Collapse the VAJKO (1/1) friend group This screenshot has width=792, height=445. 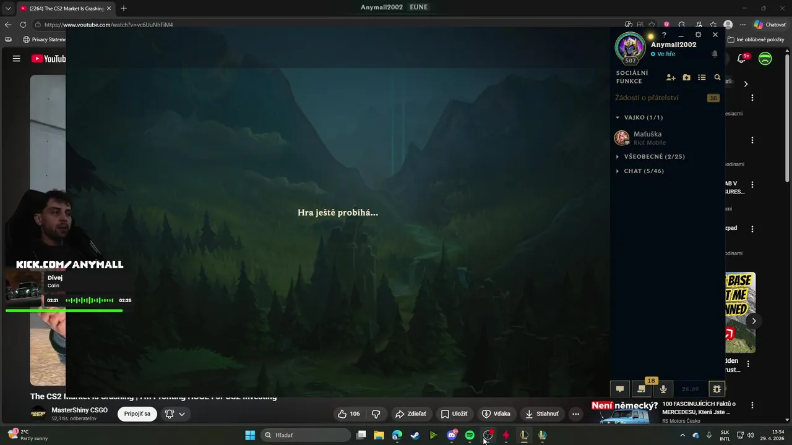tap(639, 117)
